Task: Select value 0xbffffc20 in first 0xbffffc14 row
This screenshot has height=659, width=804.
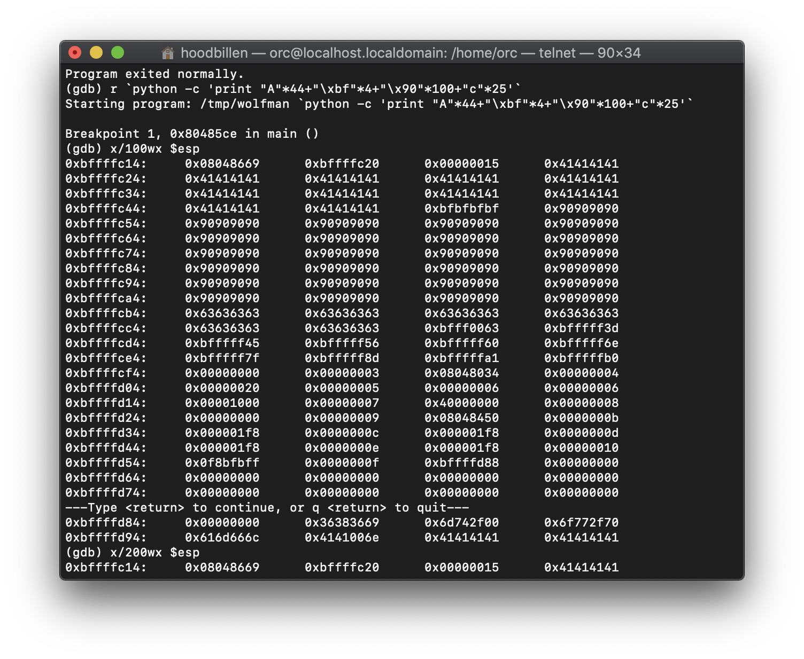Action: (342, 163)
